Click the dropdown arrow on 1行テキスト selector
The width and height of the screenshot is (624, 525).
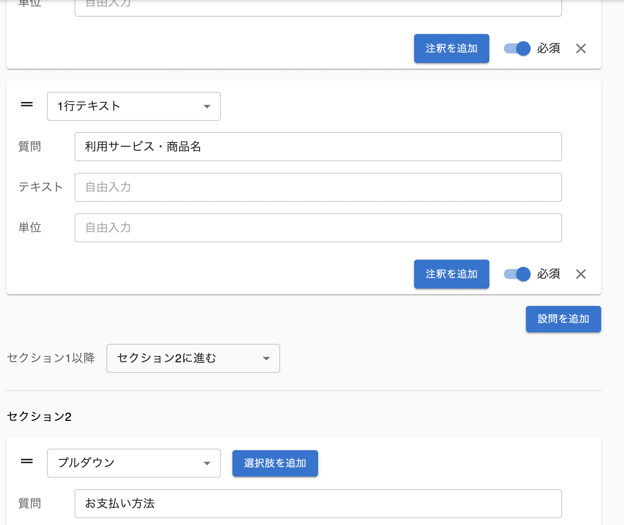(x=207, y=106)
